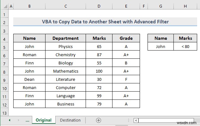This screenshot has width=200, height=126.
Task: Click marks value '99'
Action: [99, 96]
